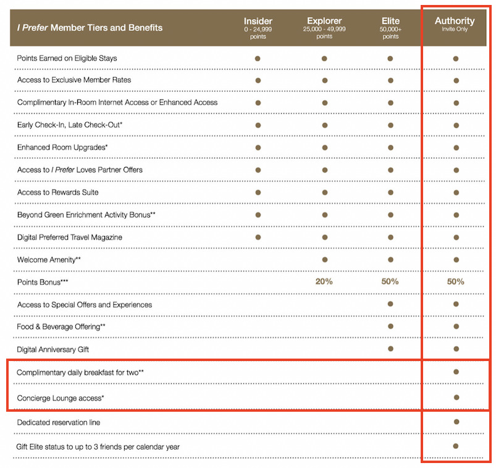
Task: Click 'Gift Elite status to up to 3 friends' label
Action: 98,447
